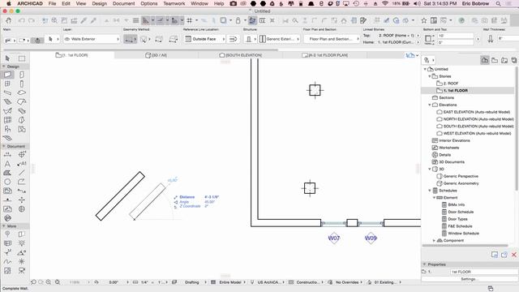
Task: Collapse the Design section of toolbox
Action: (x=4, y=67)
